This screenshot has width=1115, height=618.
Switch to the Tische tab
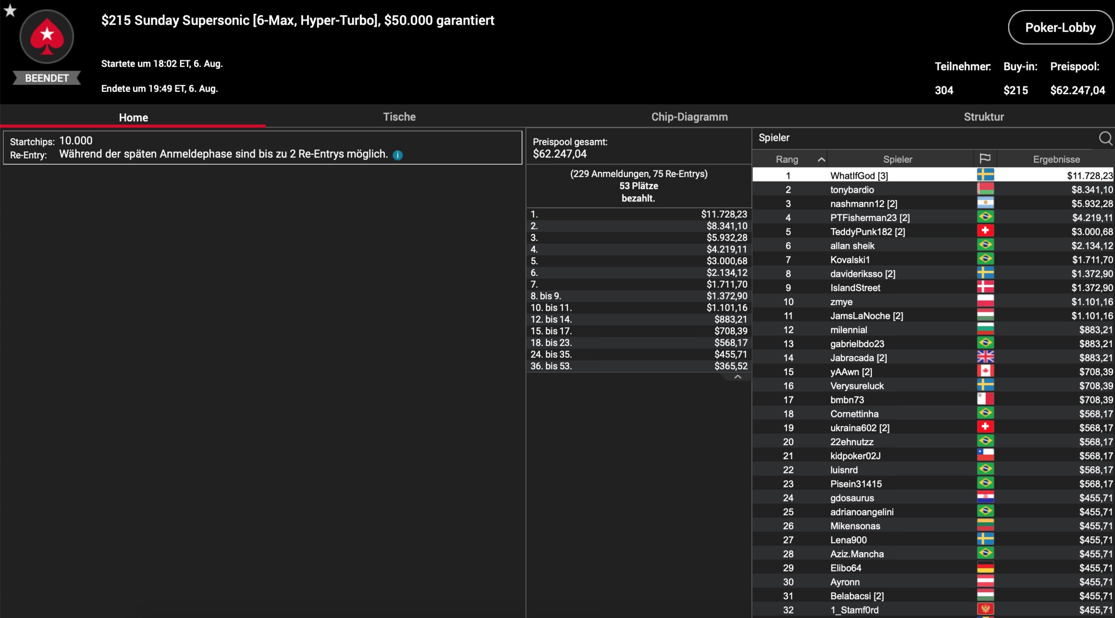(399, 117)
